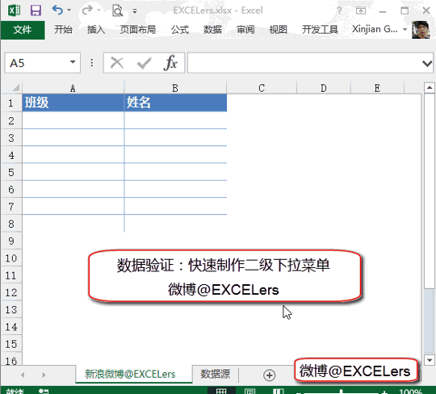Image resolution: width=436 pixels, height=394 pixels.
Task: Click the 数据验证 callout text box
Action: (x=224, y=276)
